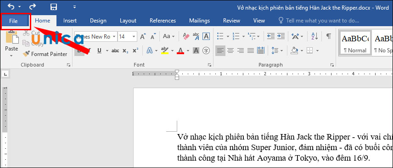The image size is (393, 168).
Task: Switch to the Review tab
Action: click(231, 21)
